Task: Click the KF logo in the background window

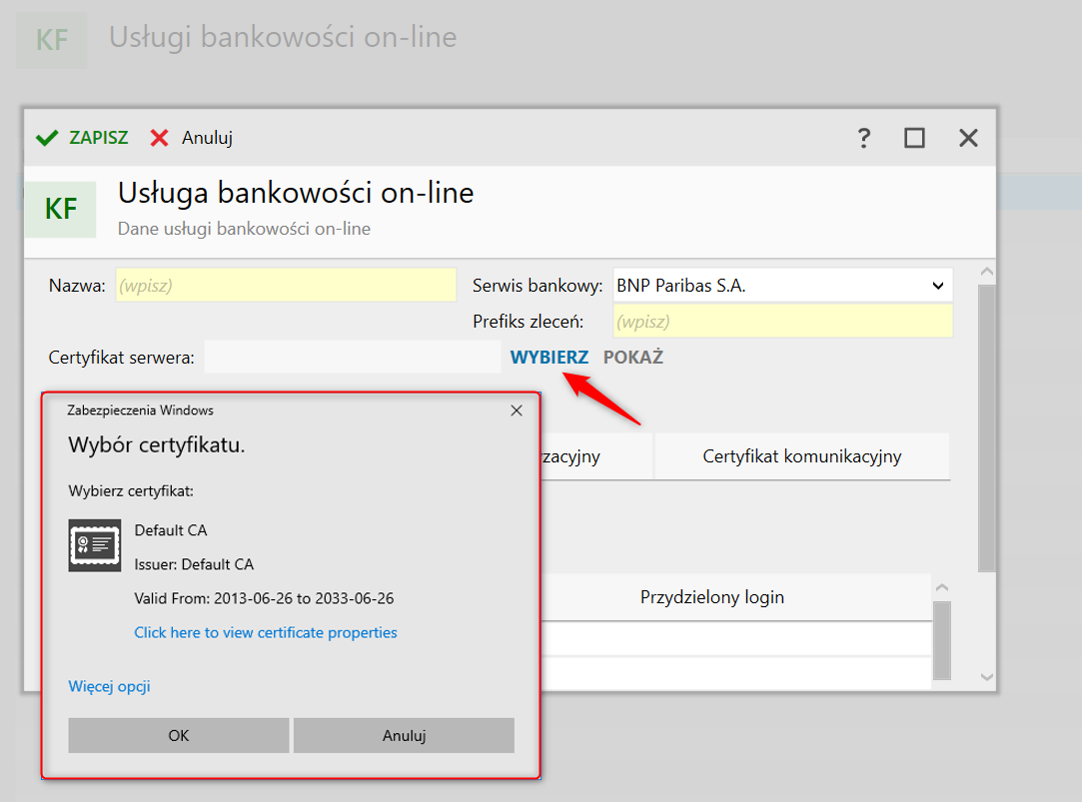Action: [x=52, y=40]
